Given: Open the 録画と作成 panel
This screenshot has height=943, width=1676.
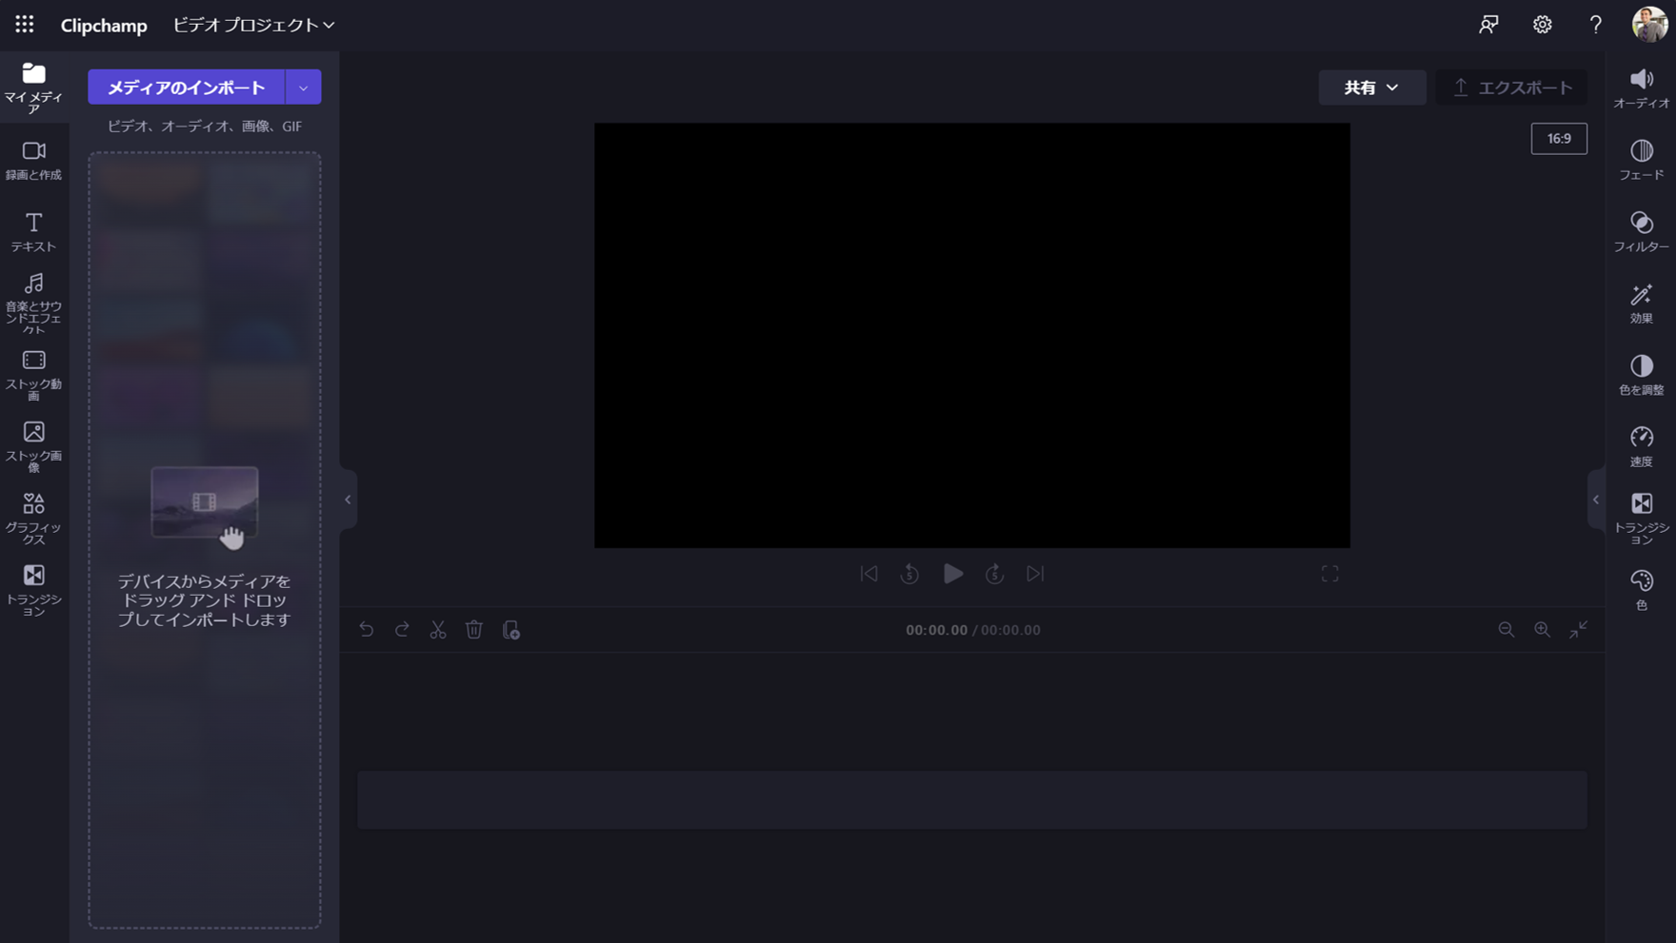Looking at the screenshot, I should point(34,160).
